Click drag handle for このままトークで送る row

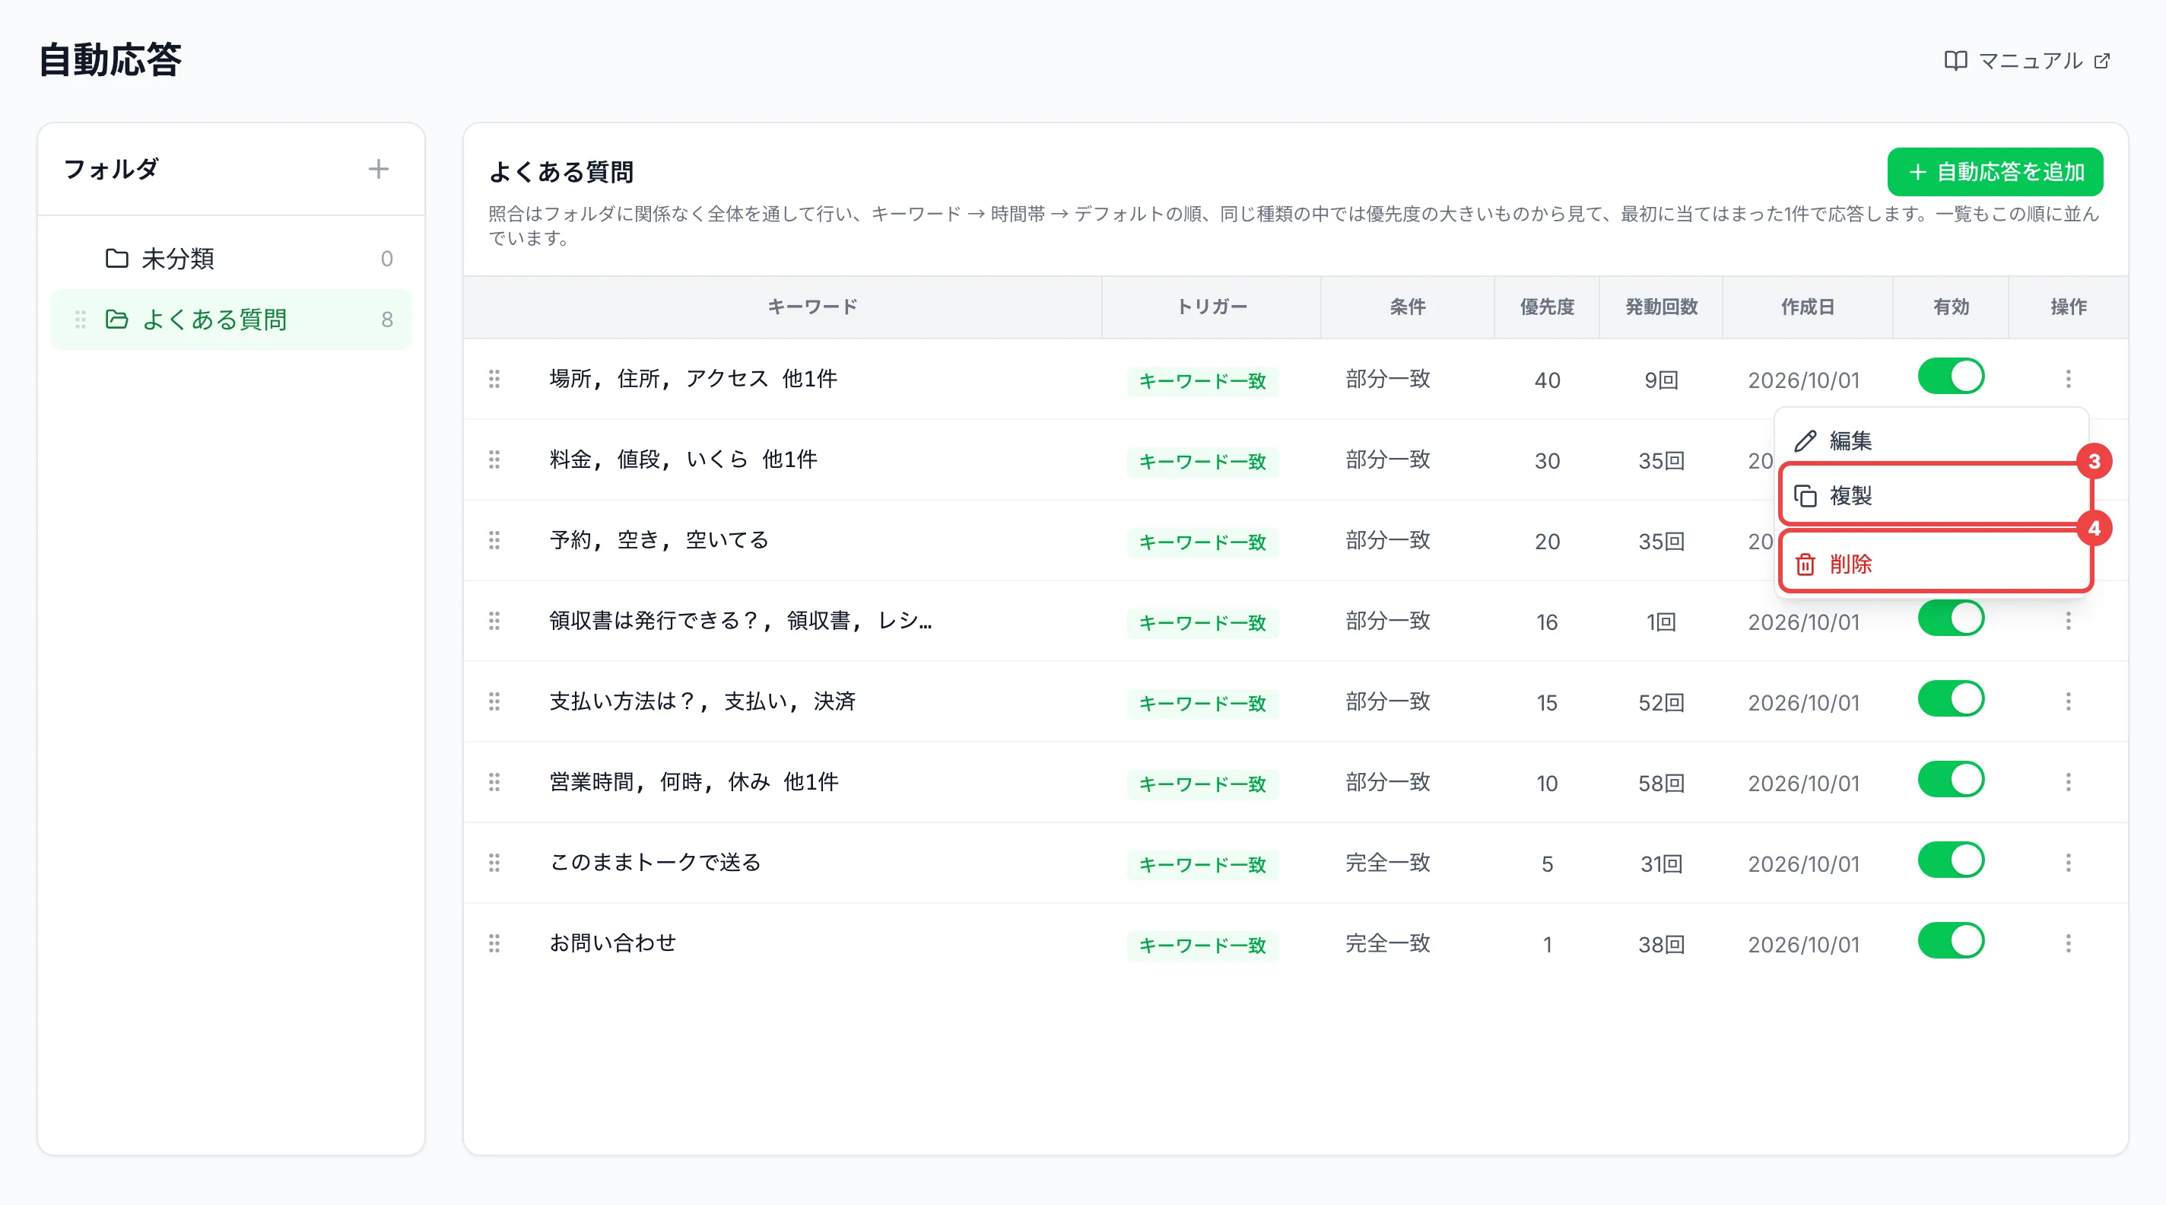click(x=494, y=863)
